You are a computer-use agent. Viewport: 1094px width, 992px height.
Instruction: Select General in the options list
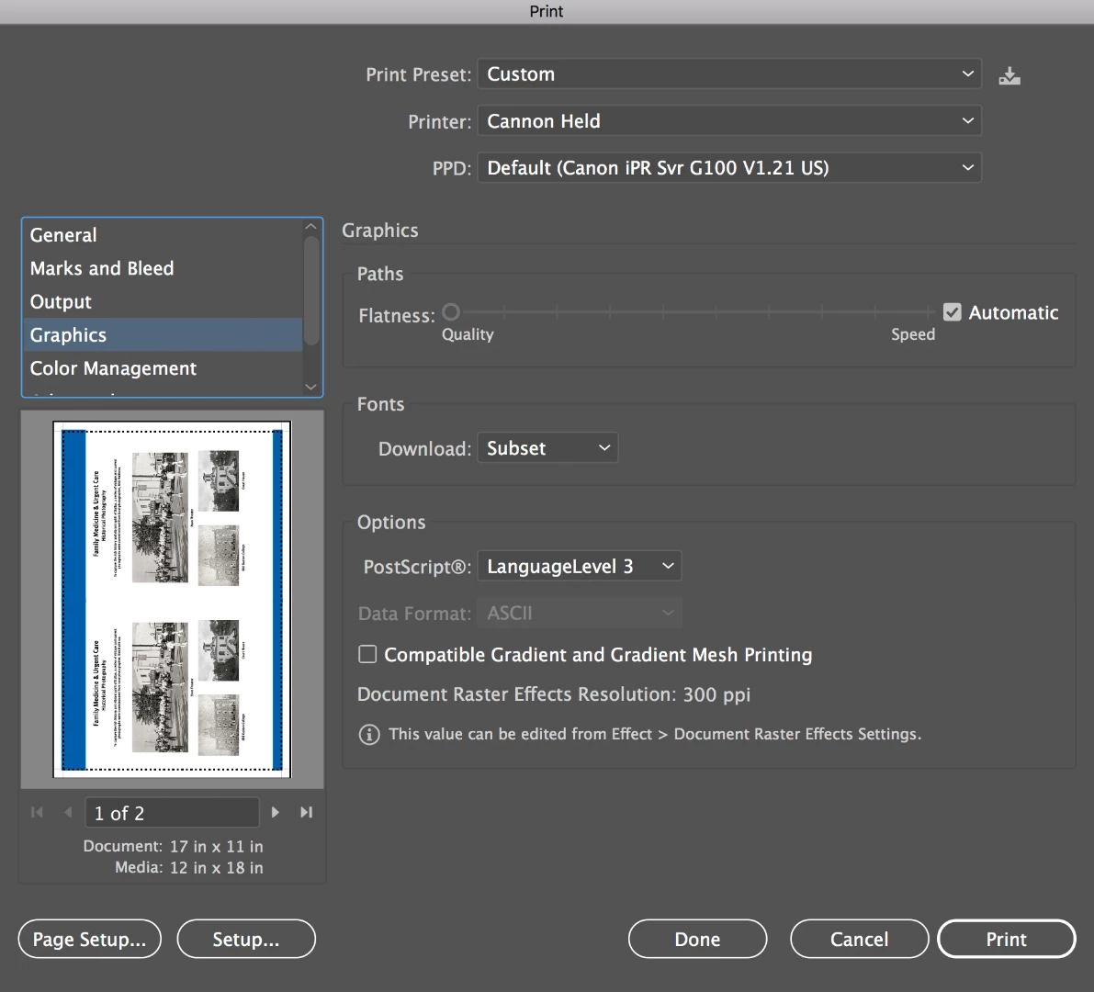pyautogui.click(x=164, y=235)
